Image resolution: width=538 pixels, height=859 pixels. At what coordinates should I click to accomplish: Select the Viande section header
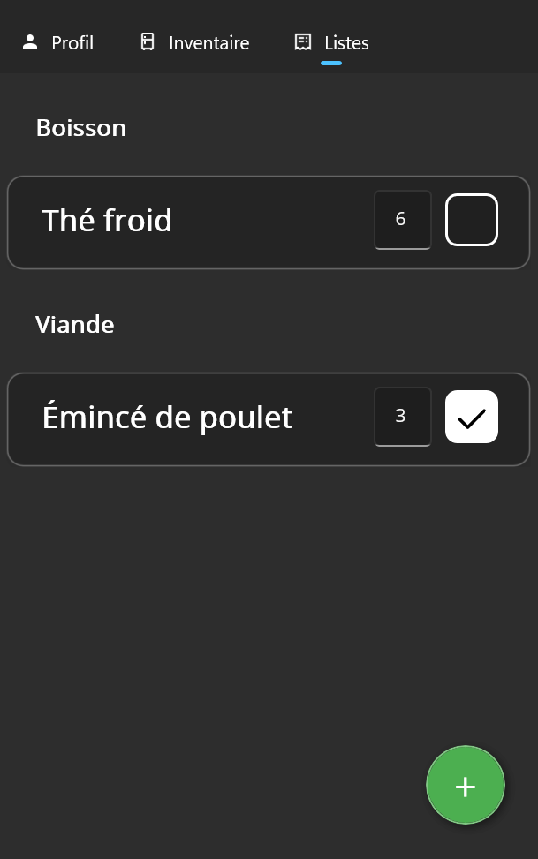pyautogui.click(x=75, y=325)
